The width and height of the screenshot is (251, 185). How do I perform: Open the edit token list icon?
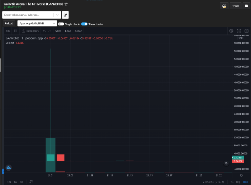(x=65, y=15)
